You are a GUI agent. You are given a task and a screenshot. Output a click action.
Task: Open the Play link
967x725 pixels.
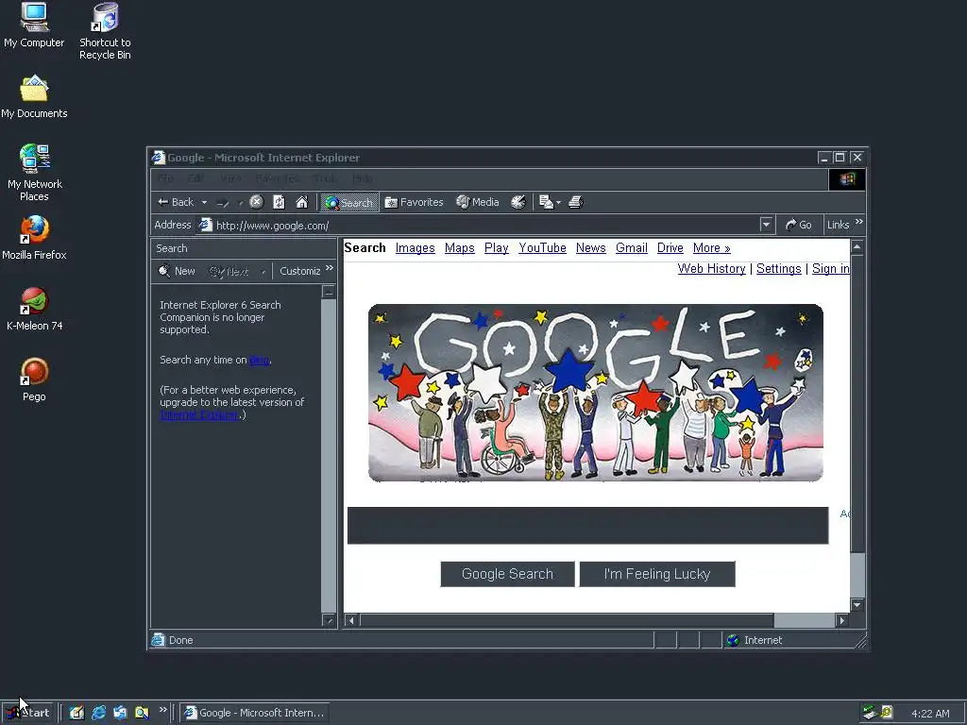(497, 248)
